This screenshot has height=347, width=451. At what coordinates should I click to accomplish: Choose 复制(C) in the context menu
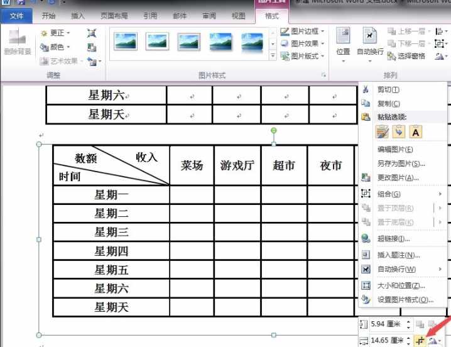click(x=403, y=103)
